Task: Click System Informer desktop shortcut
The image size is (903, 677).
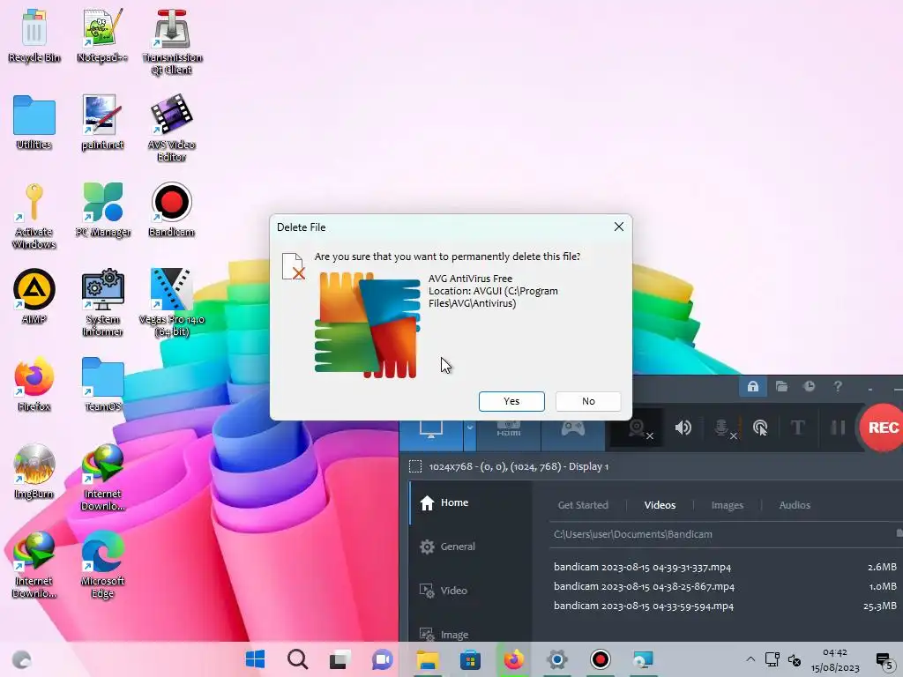Action: tap(102, 301)
